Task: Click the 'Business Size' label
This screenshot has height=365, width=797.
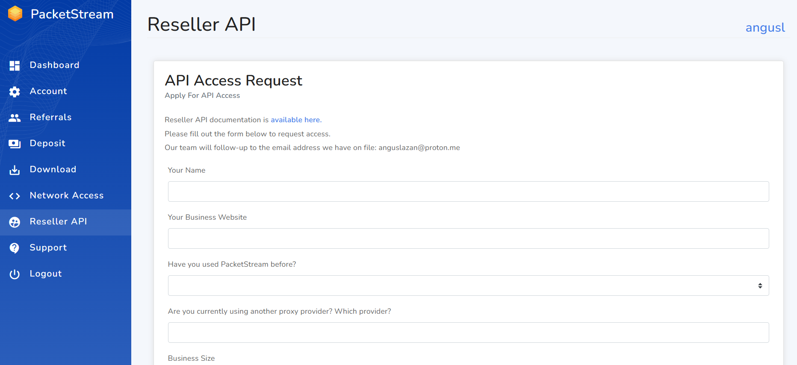Action: [191, 358]
